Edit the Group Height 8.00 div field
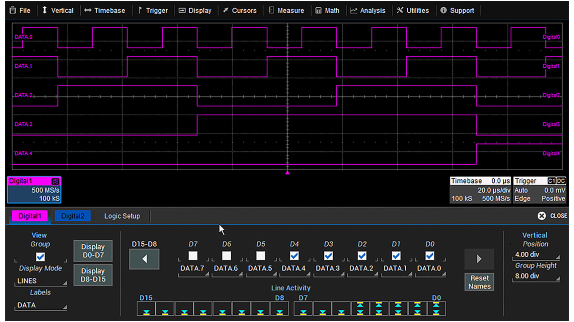Screen dimensions: 574x322 pyautogui.click(x=536, y=276)
